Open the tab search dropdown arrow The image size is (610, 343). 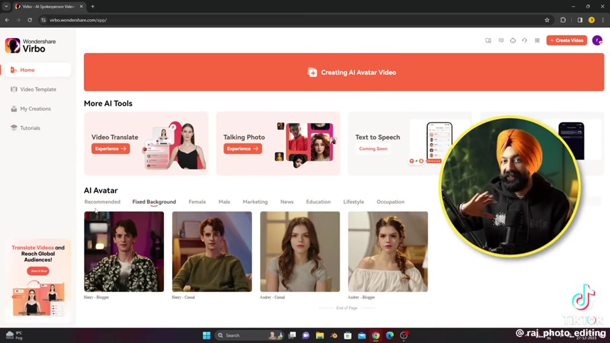tap(6, 6)
